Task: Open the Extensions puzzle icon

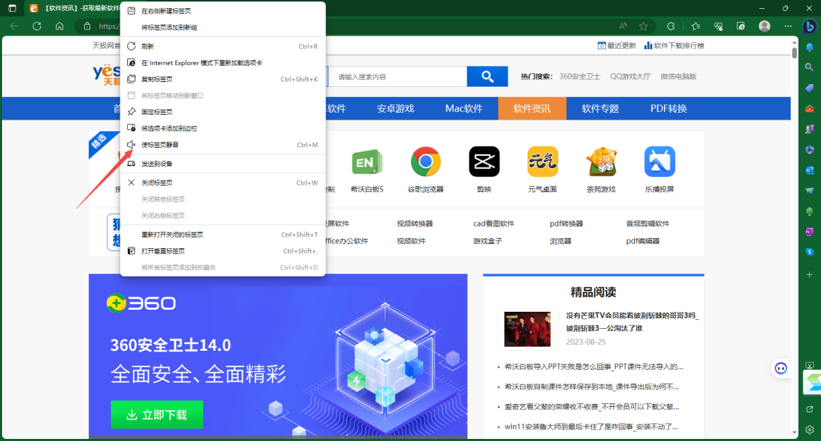Action: tap(670, 26)
